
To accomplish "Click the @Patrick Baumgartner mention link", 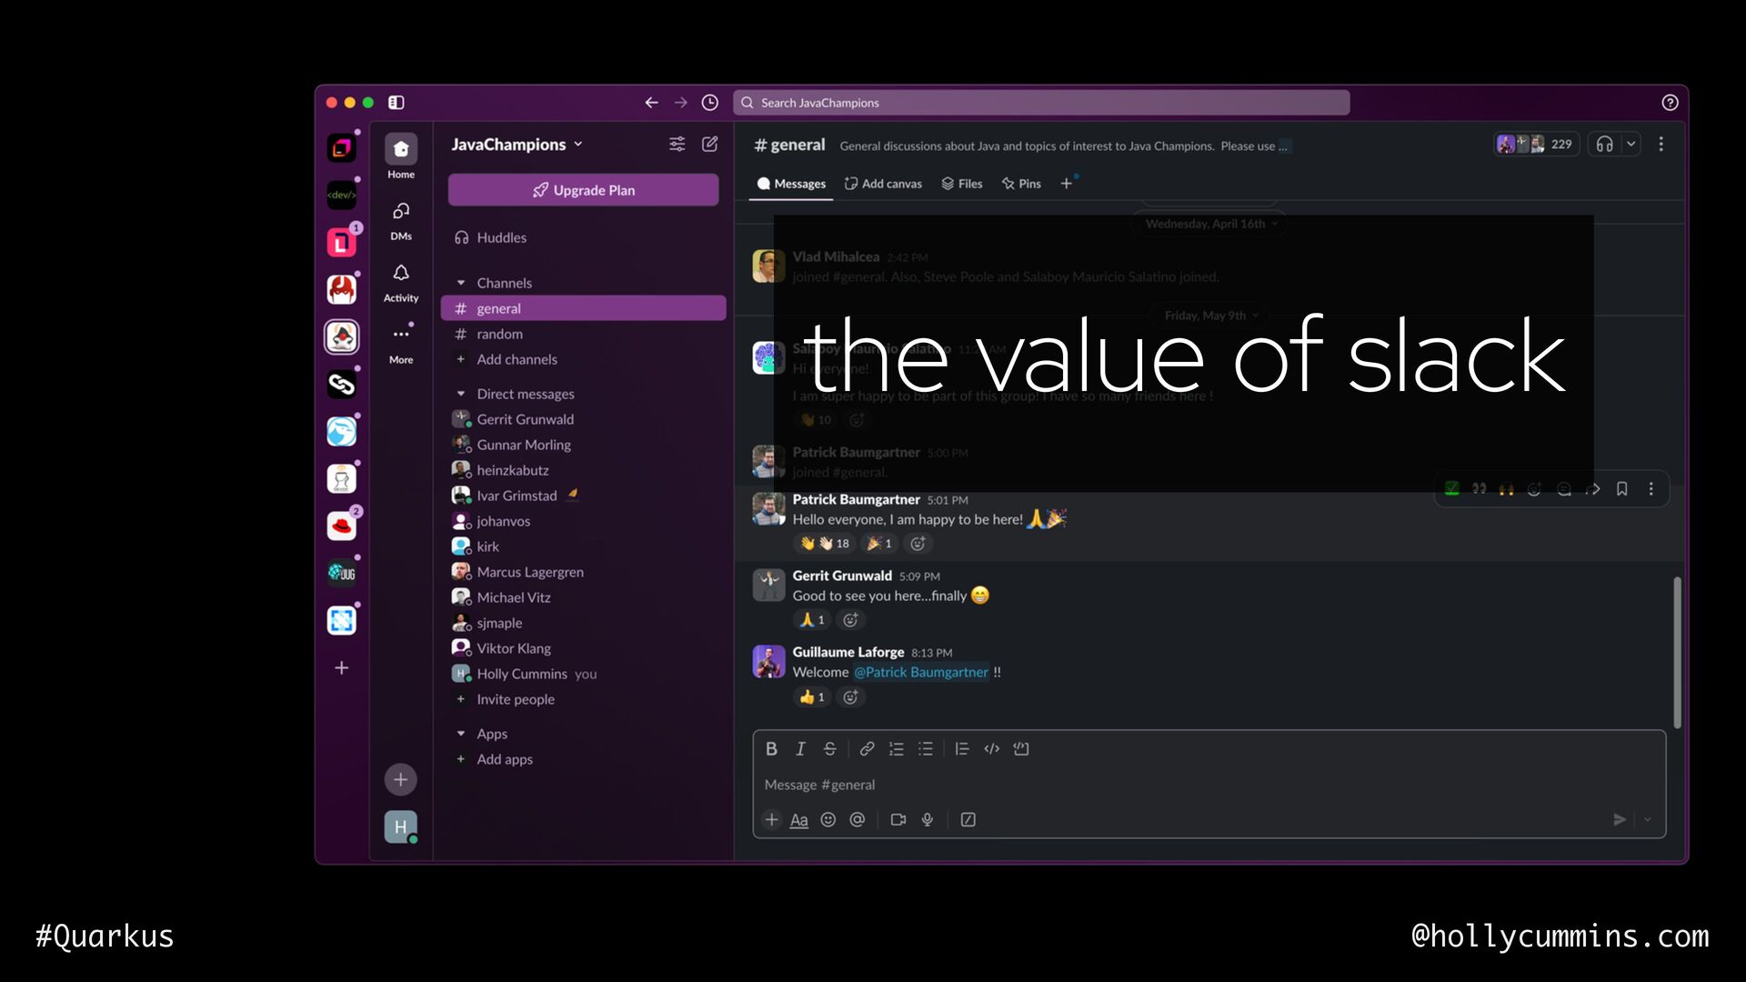I will point(920,672).
